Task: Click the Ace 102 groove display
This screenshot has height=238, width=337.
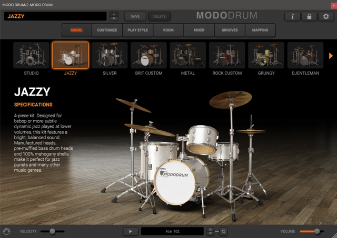Action: pyautogui.click(x=172, y=231)
